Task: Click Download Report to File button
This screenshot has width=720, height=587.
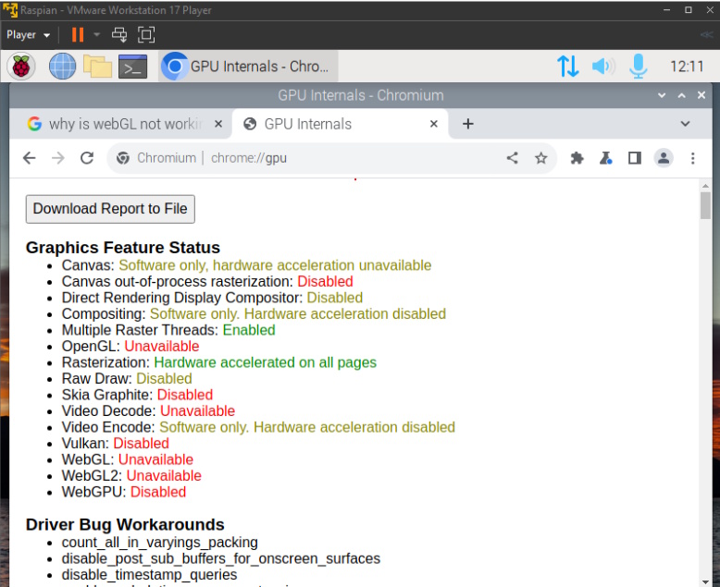Action: (110, 209)
